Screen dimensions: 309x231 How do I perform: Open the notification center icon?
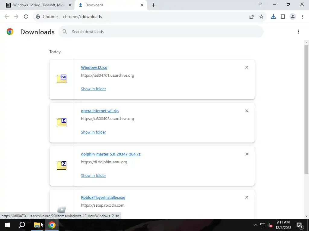pyautogui.click(x=299, y=225)
